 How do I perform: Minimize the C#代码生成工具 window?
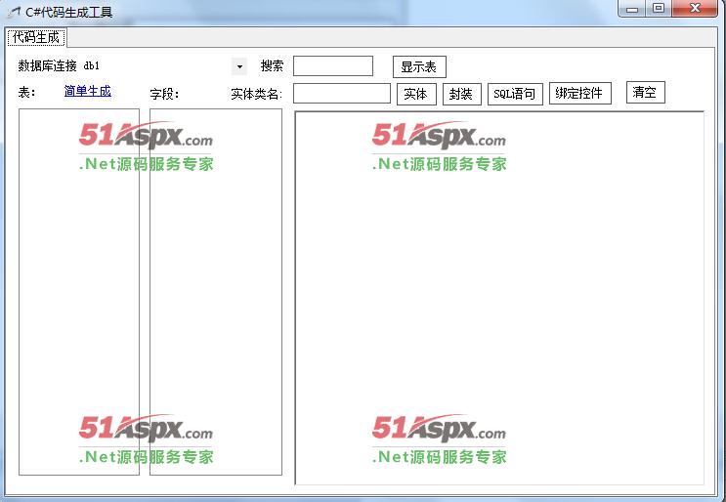632,9
